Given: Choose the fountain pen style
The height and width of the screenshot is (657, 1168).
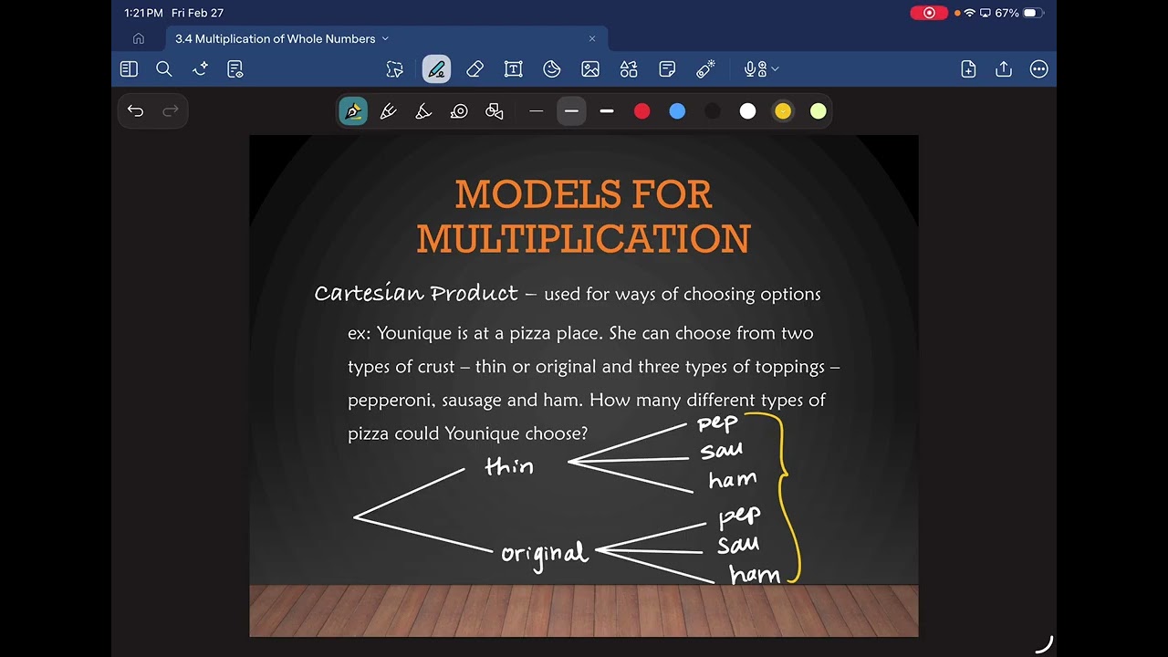Looking at the screenshot, I should click(x=353, y=111).
